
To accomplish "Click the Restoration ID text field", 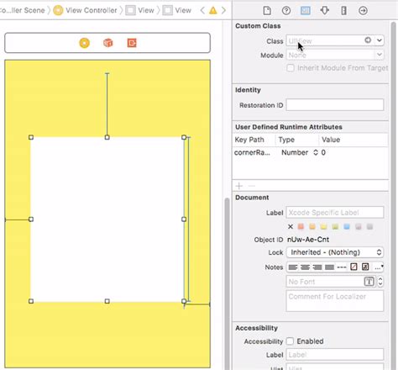I will (x=335, y=105).
